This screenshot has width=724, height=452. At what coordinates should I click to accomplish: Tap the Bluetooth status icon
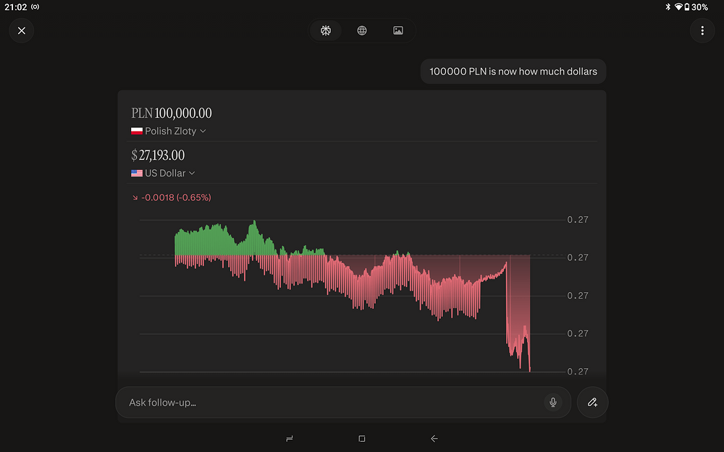(x=668, y=7)
